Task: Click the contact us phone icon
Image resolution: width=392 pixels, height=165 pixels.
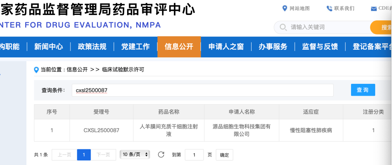Action: (x=329, y=8)
